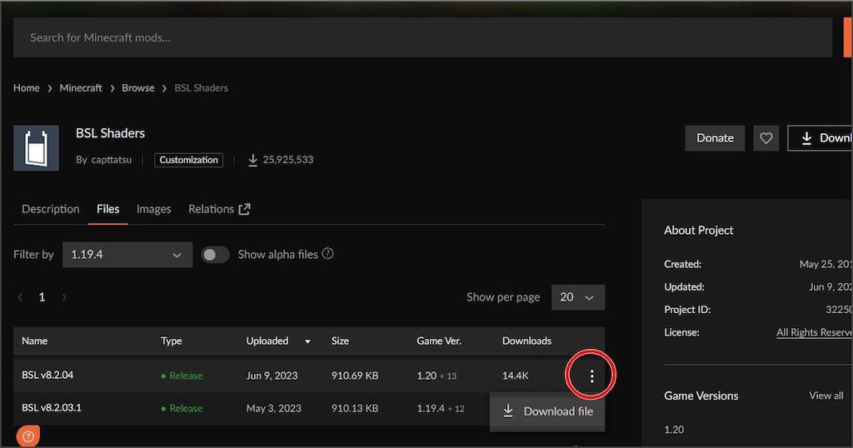Click the 910.13 KB size cell
The width and height of the screenshot is (853, 448).
[355, 408]
